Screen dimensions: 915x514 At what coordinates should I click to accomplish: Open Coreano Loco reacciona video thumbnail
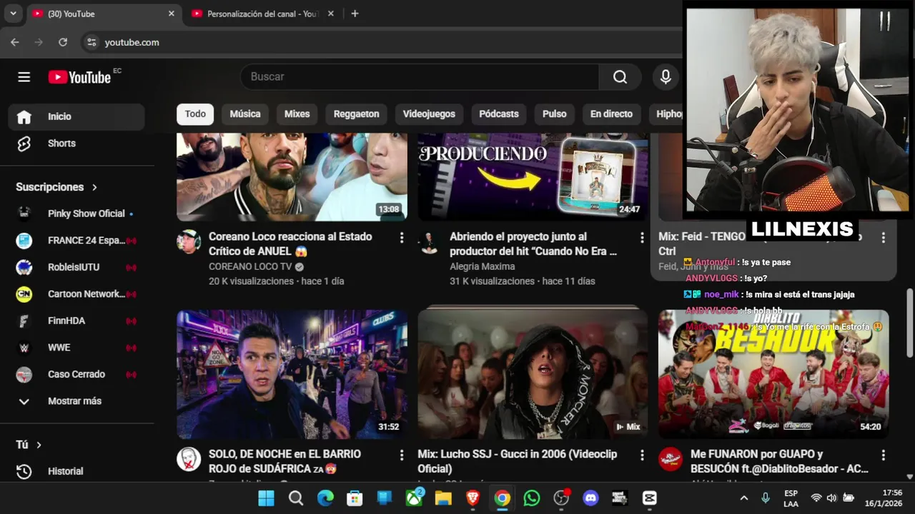click(x=292, y=176)
